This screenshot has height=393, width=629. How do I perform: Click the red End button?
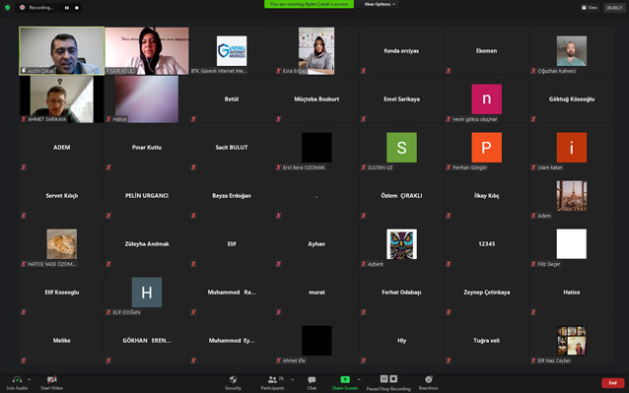click(x=612, y=383)
